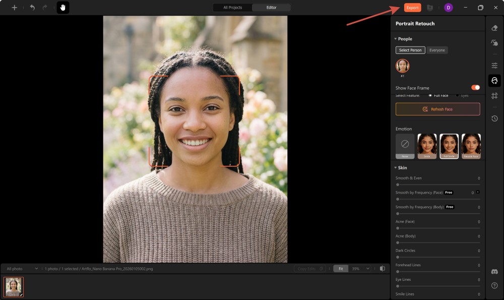Collapse the People section
This screenshot has width=504, height=300.
click(x=396, y=39)
